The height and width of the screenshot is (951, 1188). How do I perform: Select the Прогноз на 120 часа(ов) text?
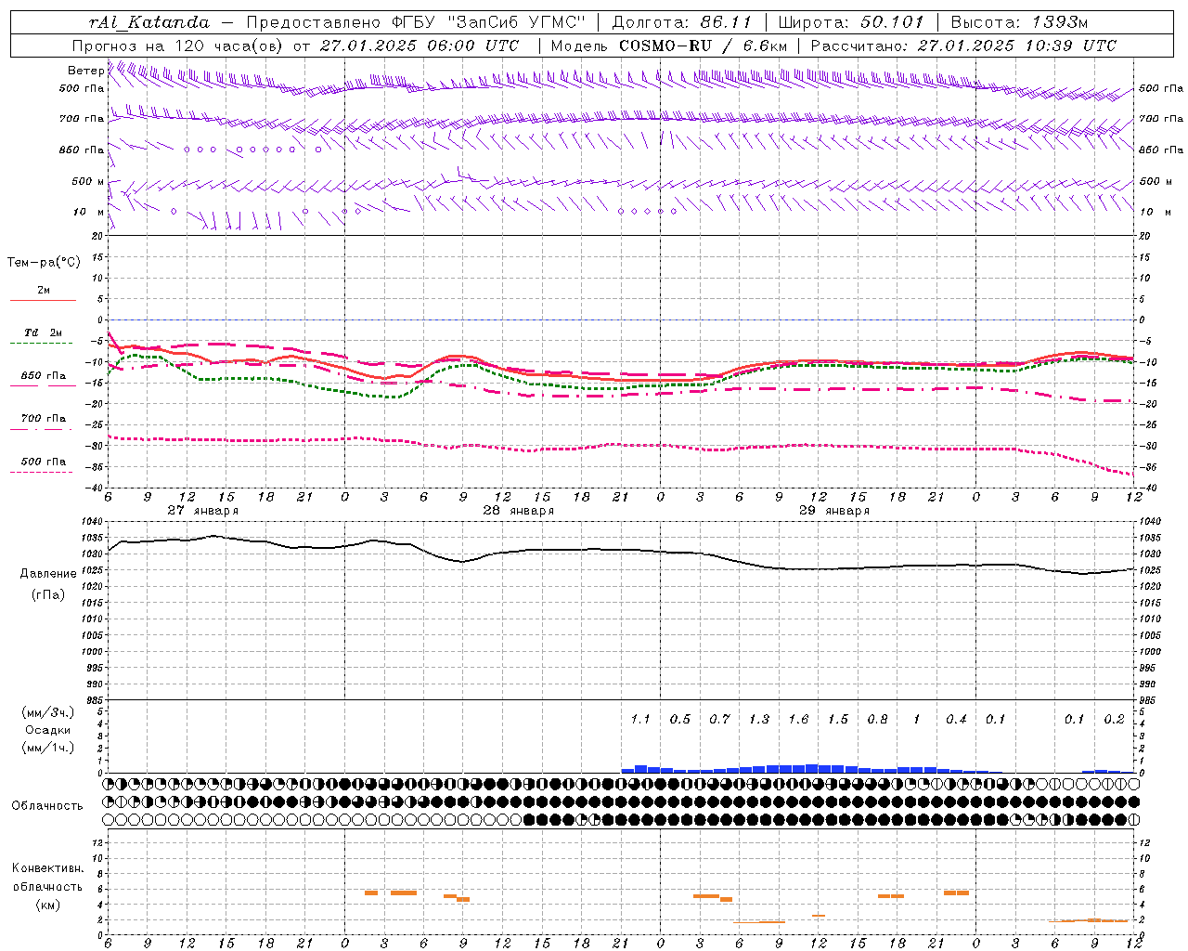177,46
